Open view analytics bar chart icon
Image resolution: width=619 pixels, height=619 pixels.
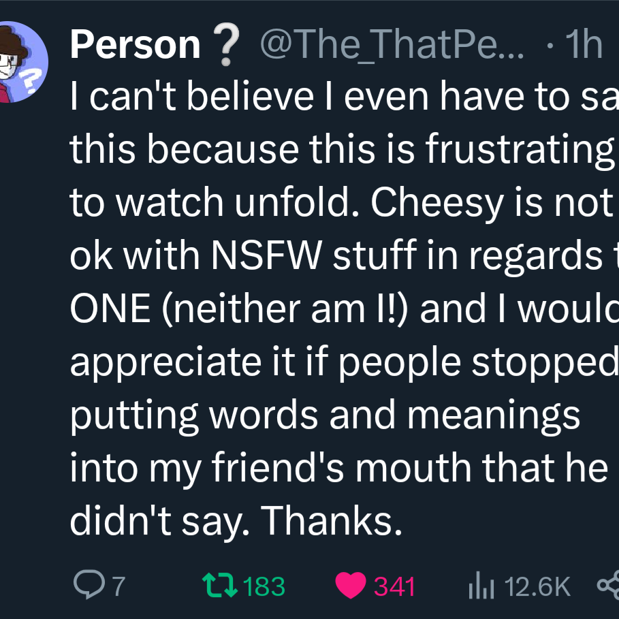(482, 585)
